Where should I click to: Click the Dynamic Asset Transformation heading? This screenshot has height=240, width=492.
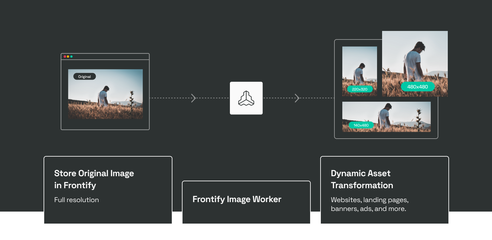point(362,179)
